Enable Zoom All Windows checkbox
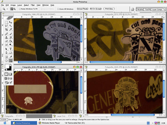Screen dimensions: 167x125 point(58,9)
